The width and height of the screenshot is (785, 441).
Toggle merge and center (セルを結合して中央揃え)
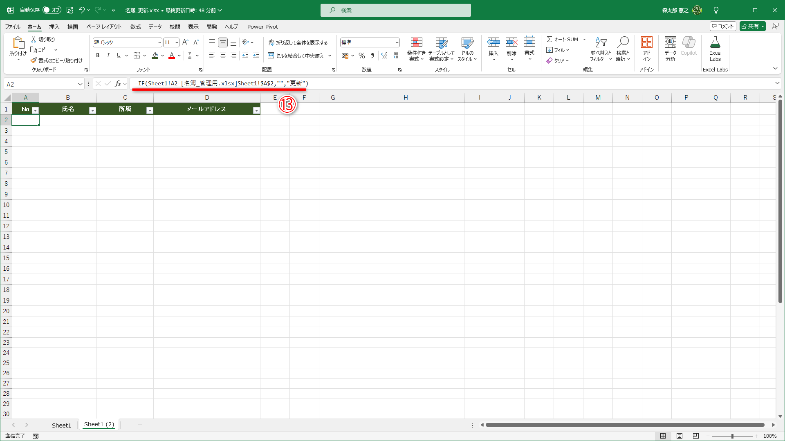coord(296,56)
